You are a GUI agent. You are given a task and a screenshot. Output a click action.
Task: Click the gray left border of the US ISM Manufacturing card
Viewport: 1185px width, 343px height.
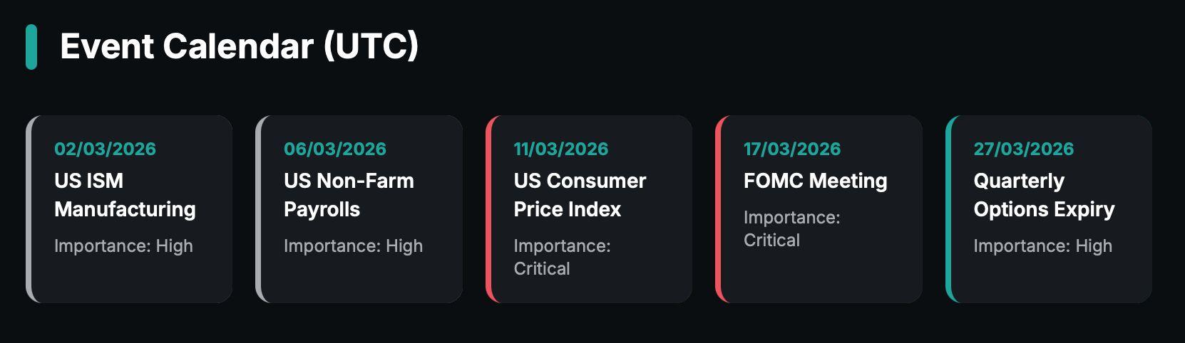click(x=29, y=209)
